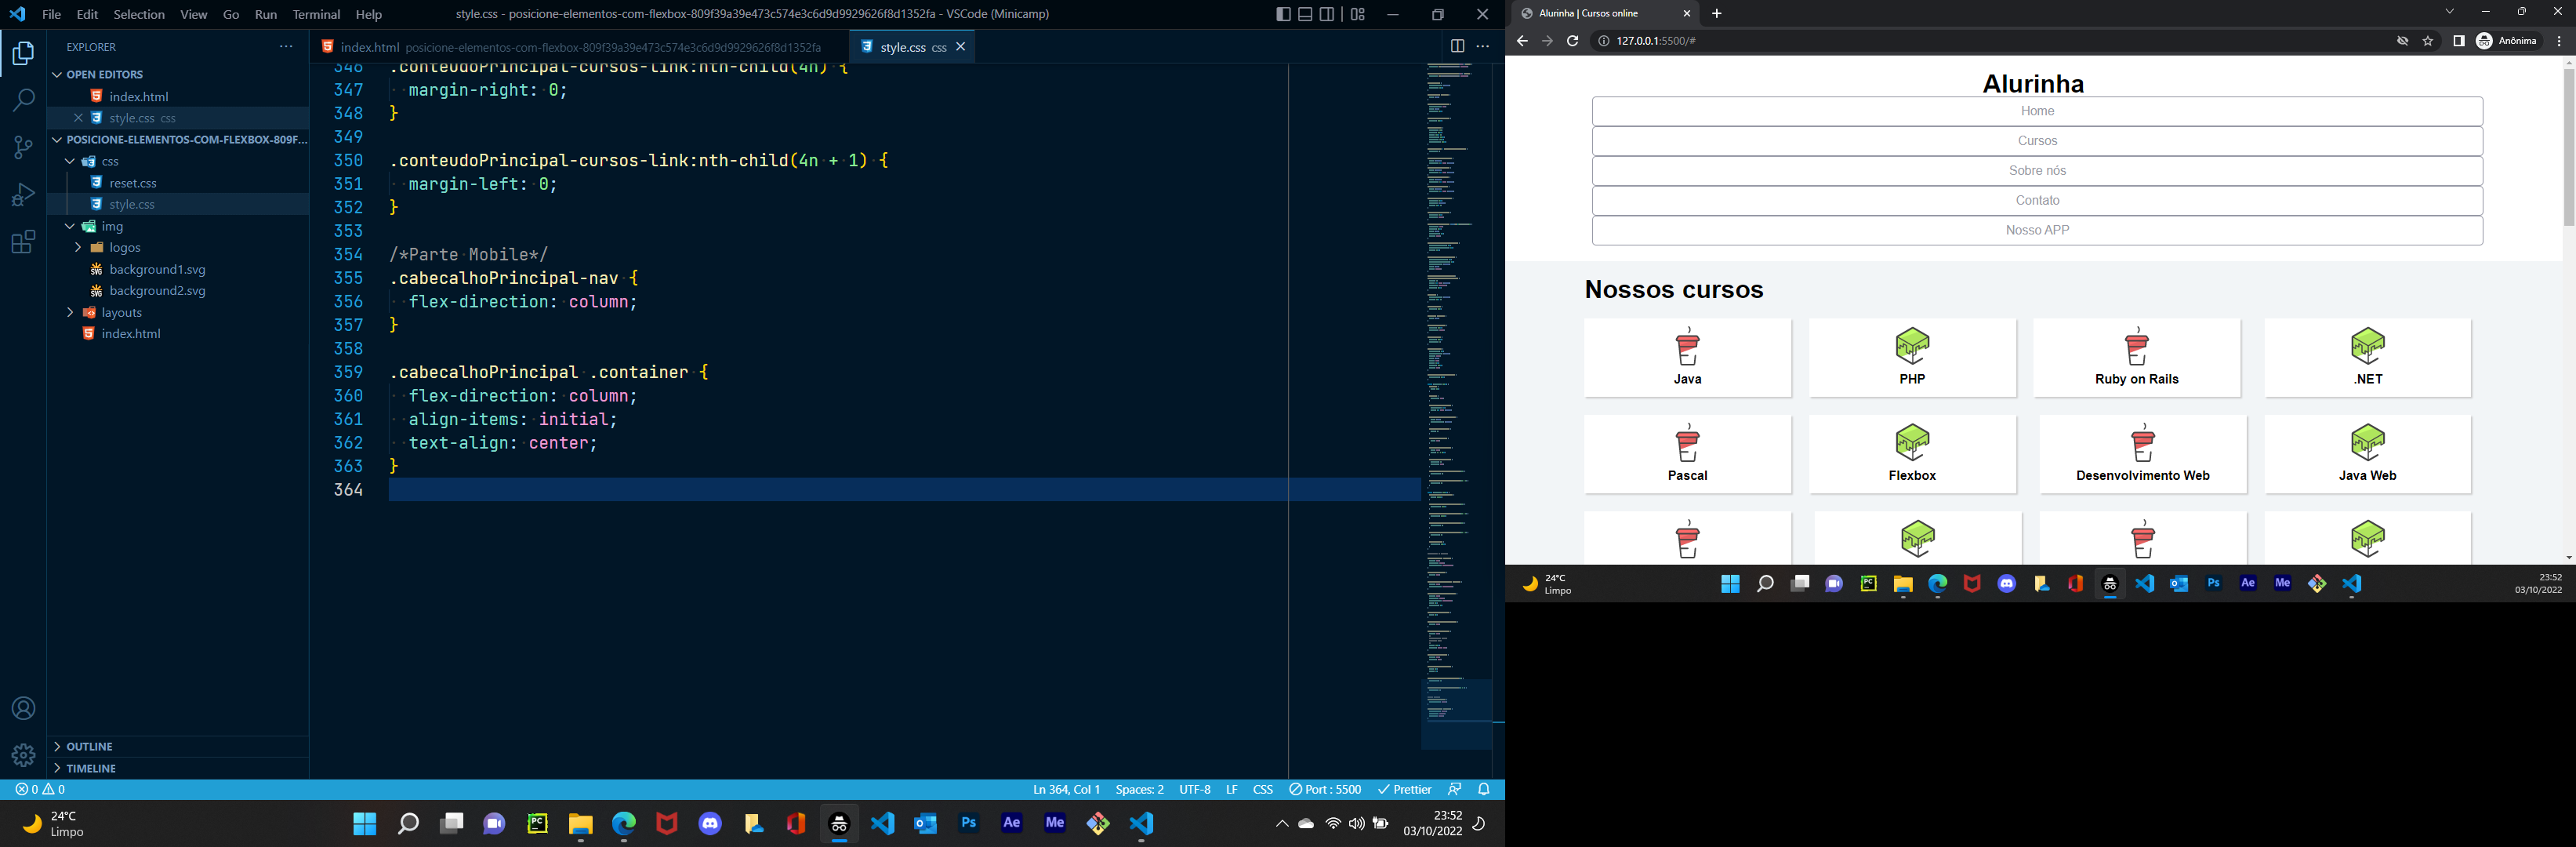
Task: Go back in the Chrome browser
Action: click(x=1522, y=41)
